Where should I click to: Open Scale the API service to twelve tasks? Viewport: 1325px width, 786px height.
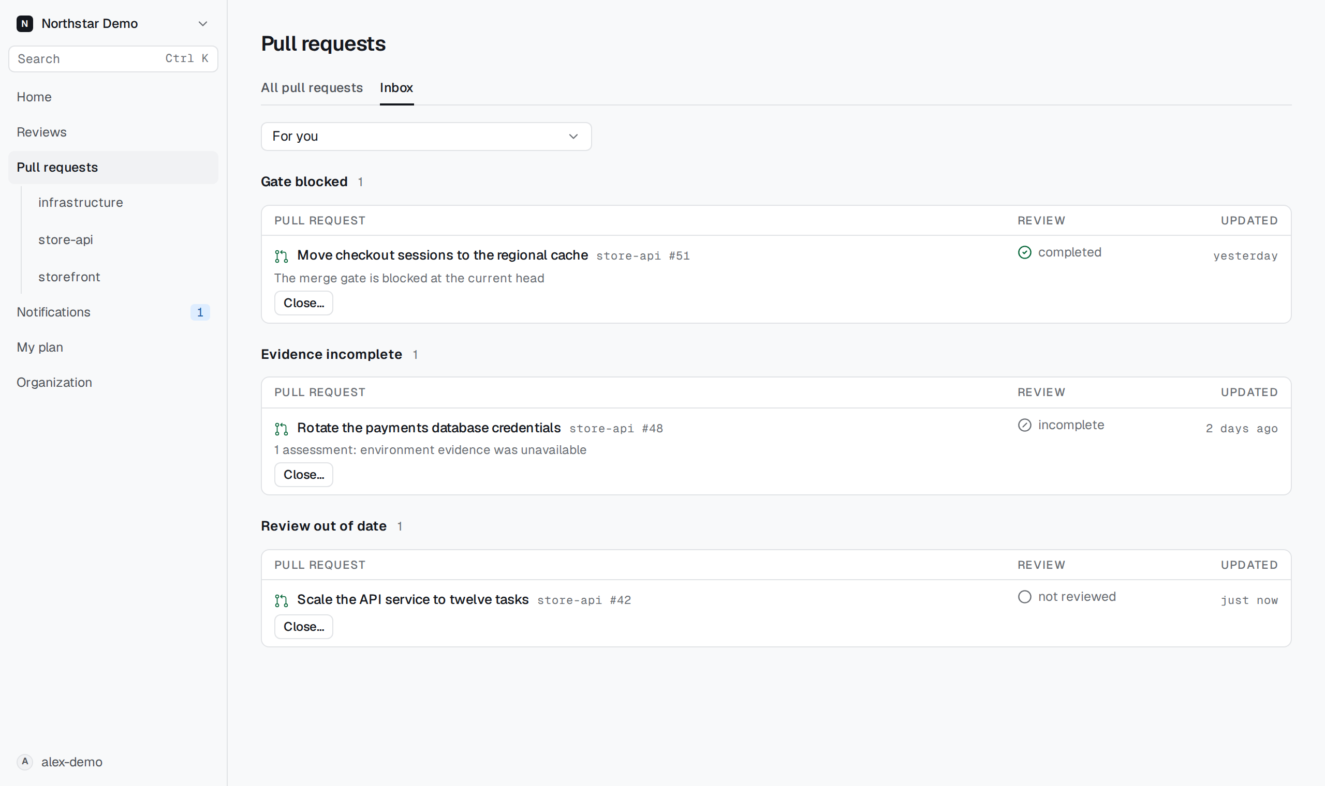413,599
